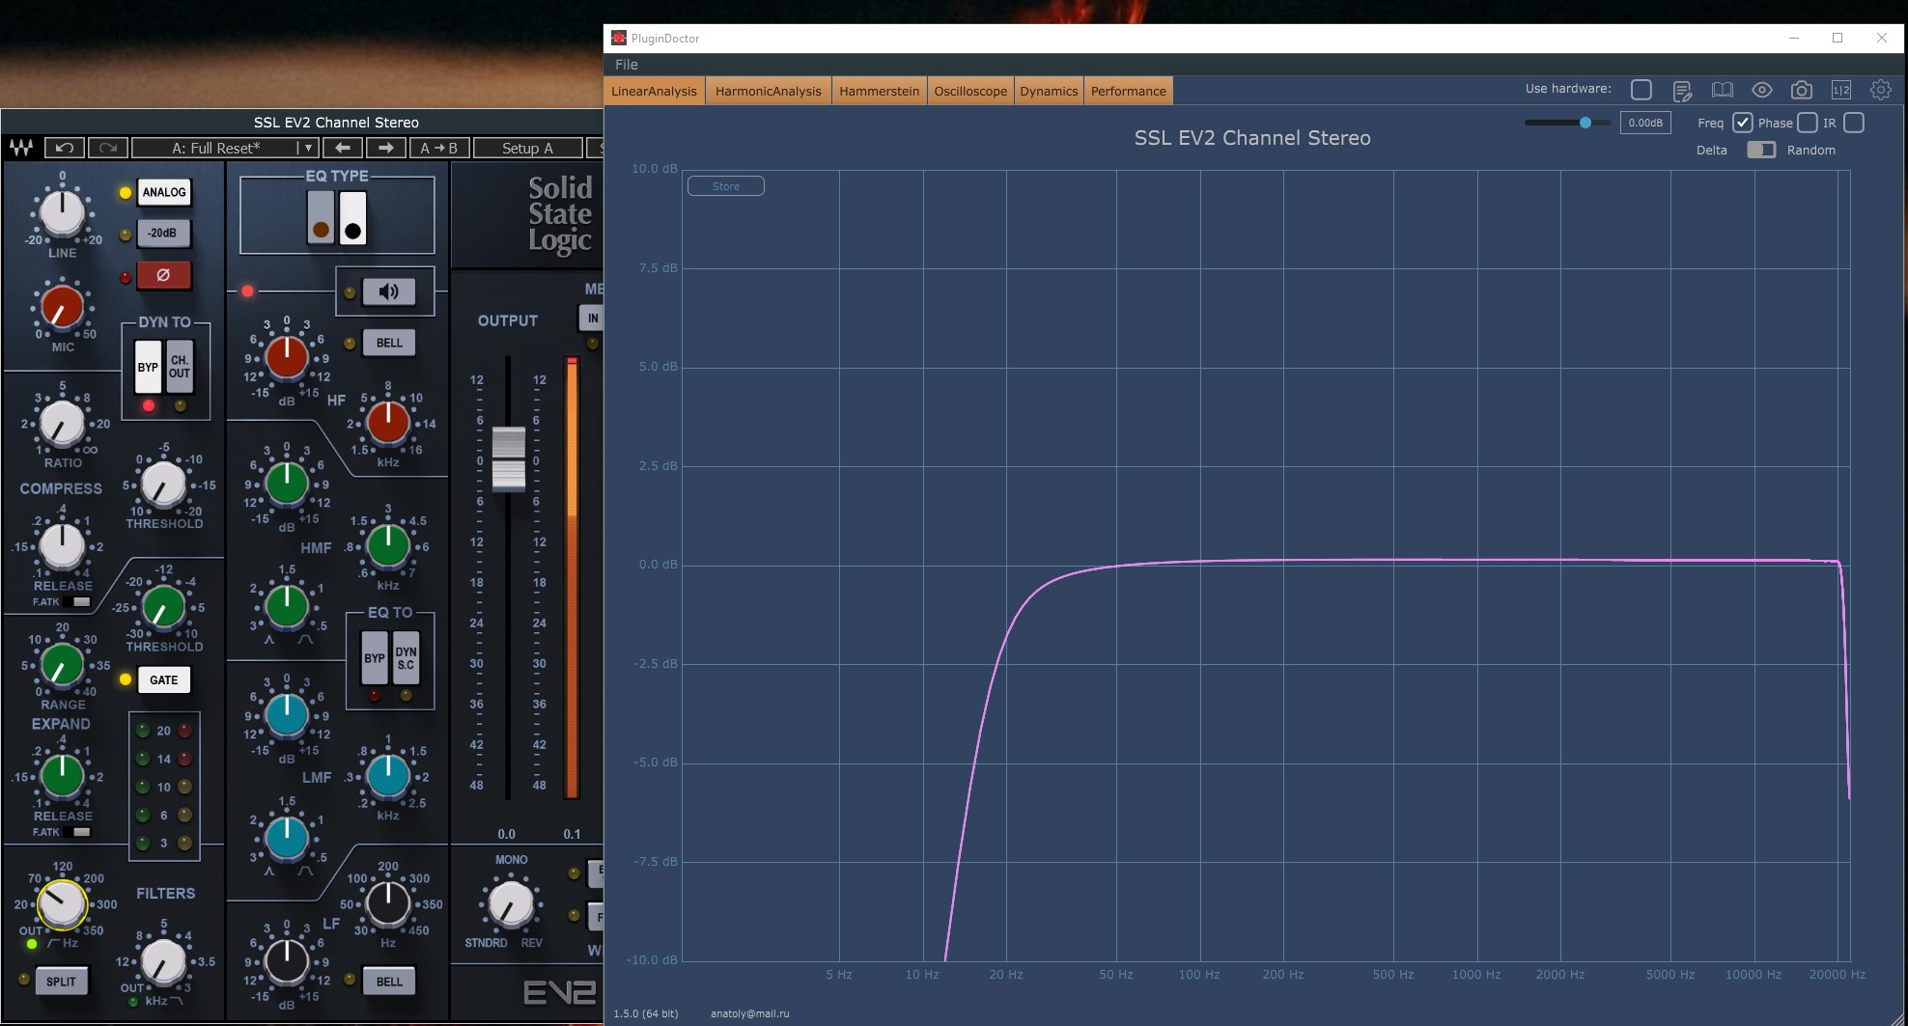Open the A: Full Reset preset menu
Screen dimensions: 1908x1026
tap(215, 148)
